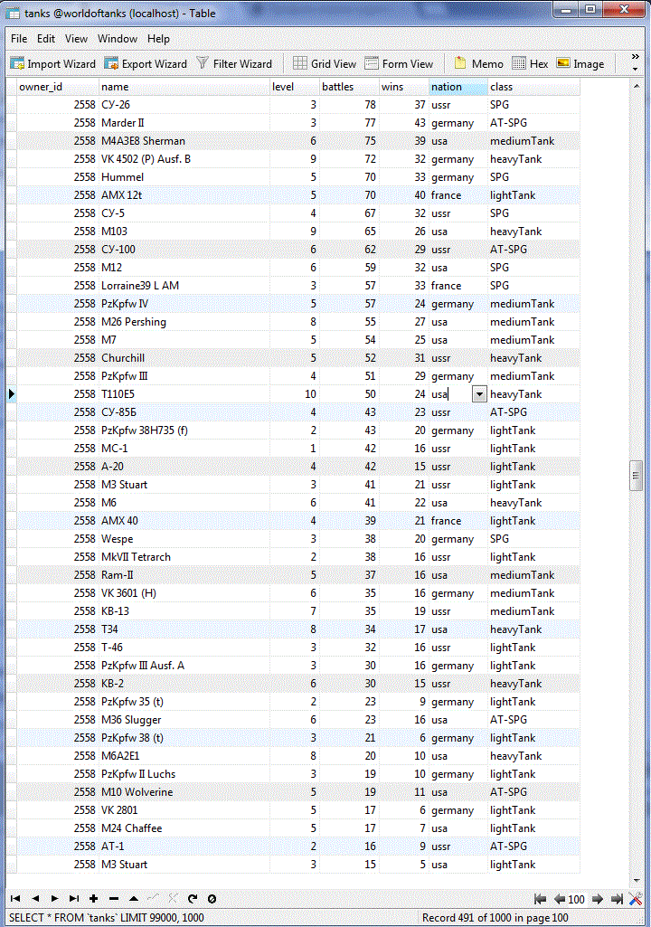The height and width of the screenshot is (927, 651).
Task: Jump to the last page
Action: click(x=617, y=899)
